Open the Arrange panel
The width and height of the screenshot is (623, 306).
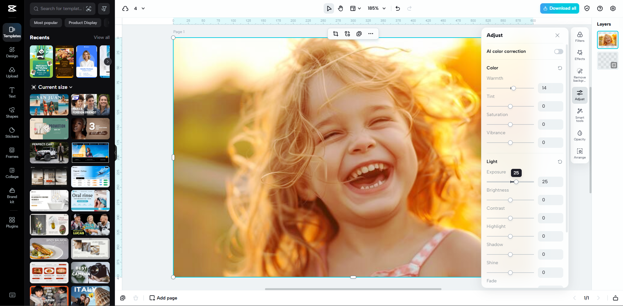click(x=579, y=153)
